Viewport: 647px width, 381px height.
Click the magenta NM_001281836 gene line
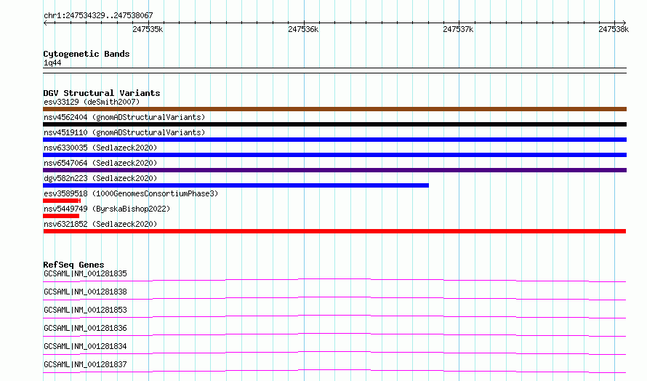point(334,334)
